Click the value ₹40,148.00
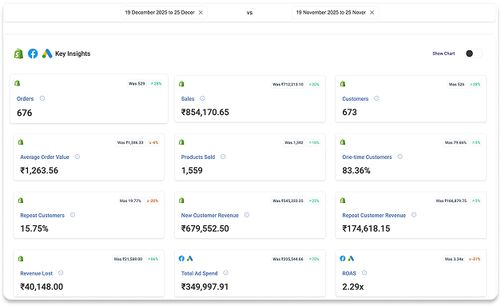The width and height of the screenshot is (501, 306). (x=42, y=287)
